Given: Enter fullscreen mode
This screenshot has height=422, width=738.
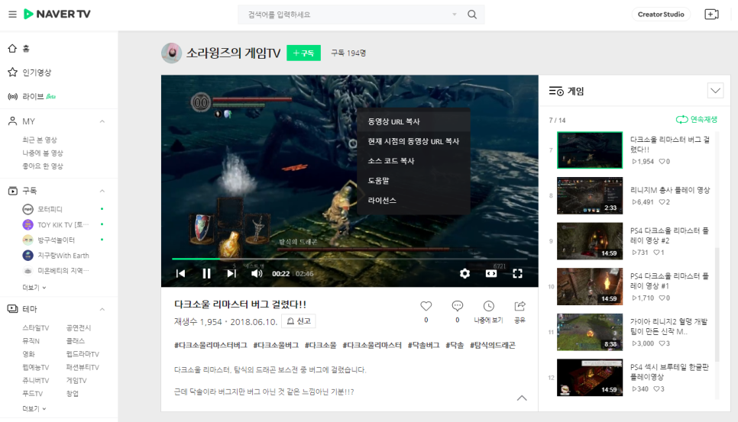Looking at the screenshot, I should (x=517, y=273).
